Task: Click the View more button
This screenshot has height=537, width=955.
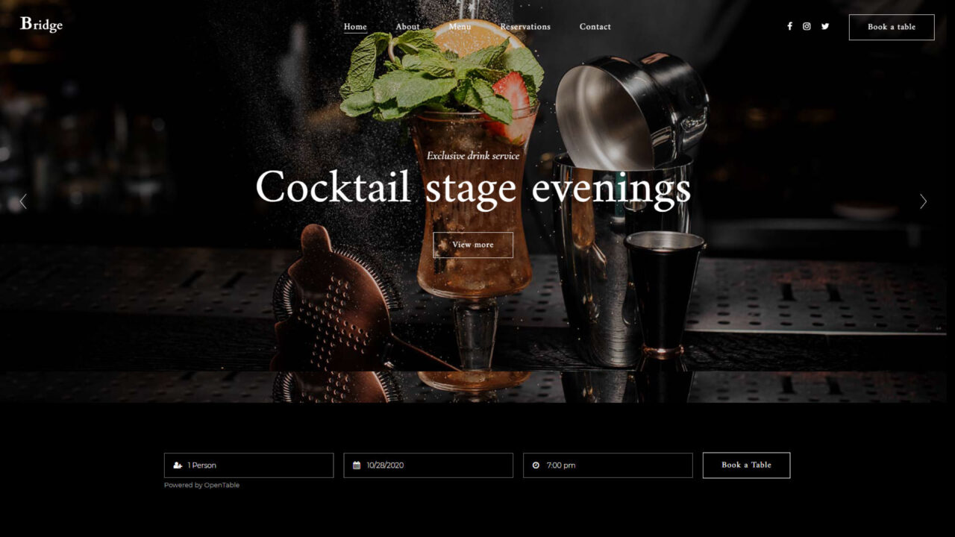Action: (473, 245)
